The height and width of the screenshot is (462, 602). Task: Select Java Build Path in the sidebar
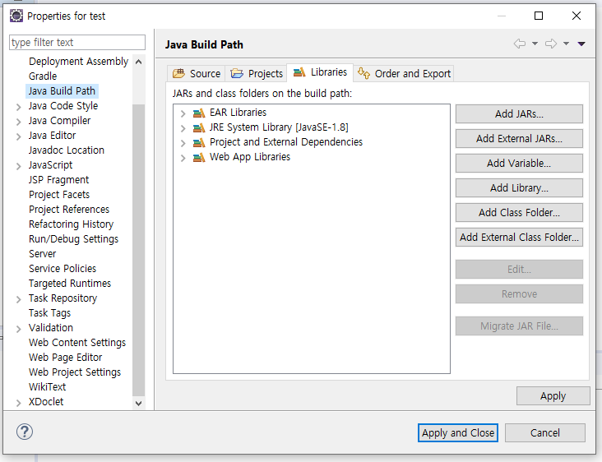(62, 91)
